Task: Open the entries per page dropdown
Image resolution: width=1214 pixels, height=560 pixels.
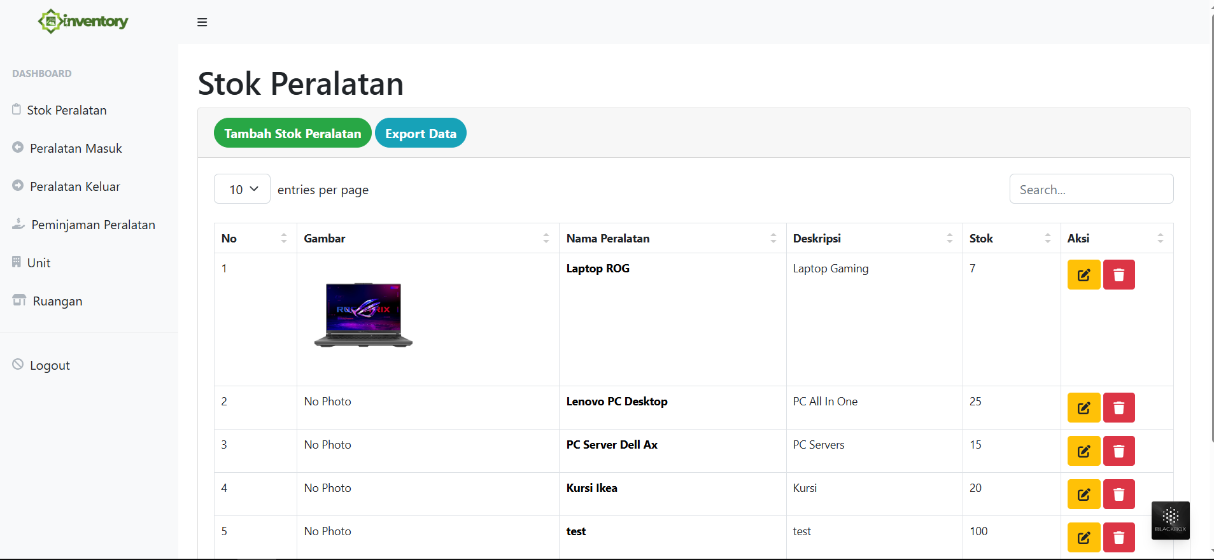Action: click(242, 189)
